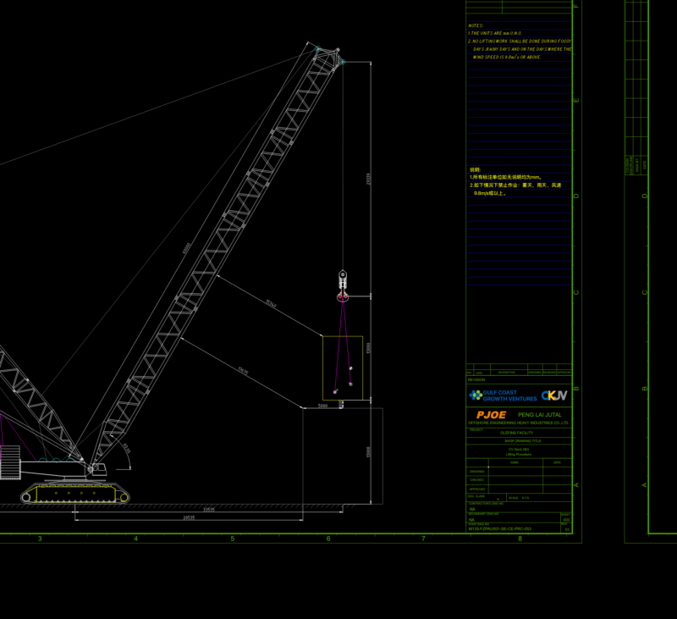Click border grid number '6'
This screenshot has width=677, height=619.
[x=328, y=539]
